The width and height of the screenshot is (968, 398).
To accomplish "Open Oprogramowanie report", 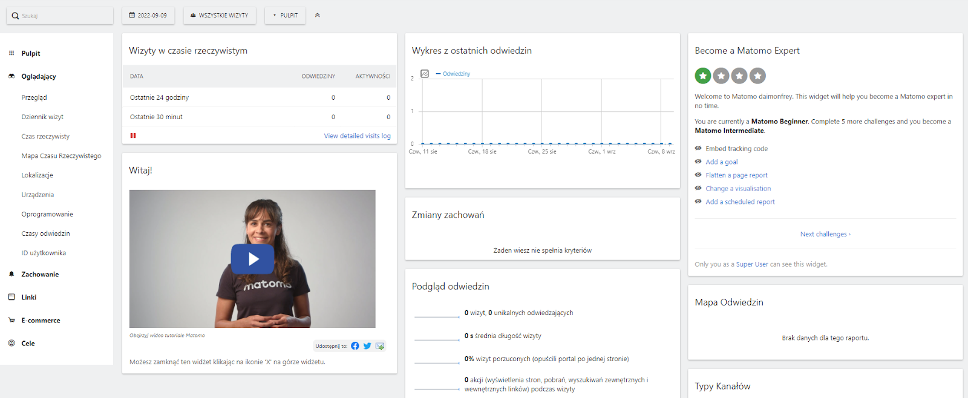I will click(x=47, y=214).
